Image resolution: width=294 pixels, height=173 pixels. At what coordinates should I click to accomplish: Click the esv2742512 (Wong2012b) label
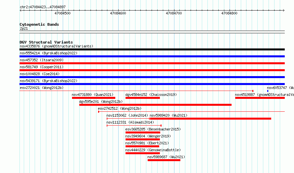(x=120, y=108)
